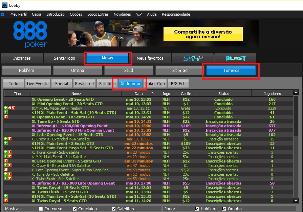303x212 pixels.
Task: Click plus icon on Sub-Sat row dated mai 10, 13:31
Action: click(x=6, y=112)
